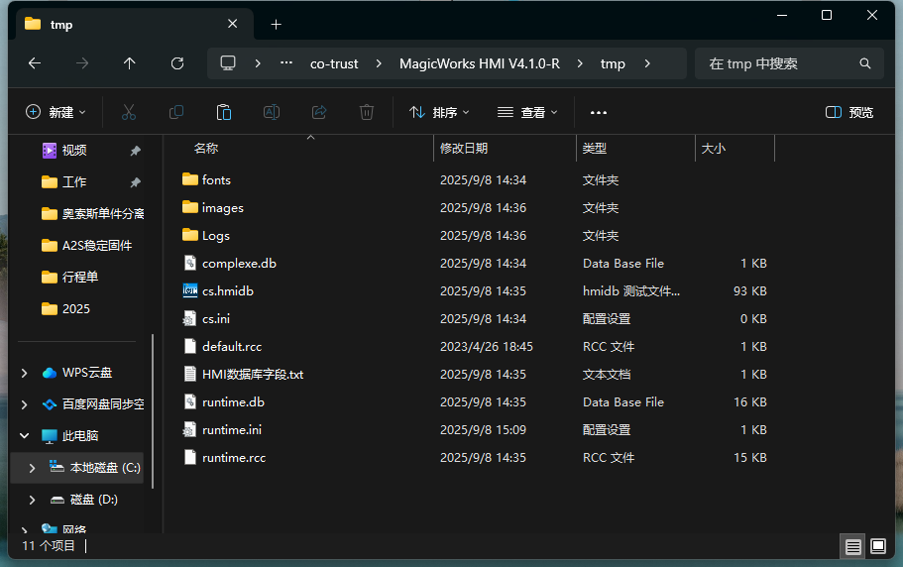The image size is (903, 567).
Task: Select the cs.hmidb file icon
Action: pyautogui.click(x=190, y=290)
